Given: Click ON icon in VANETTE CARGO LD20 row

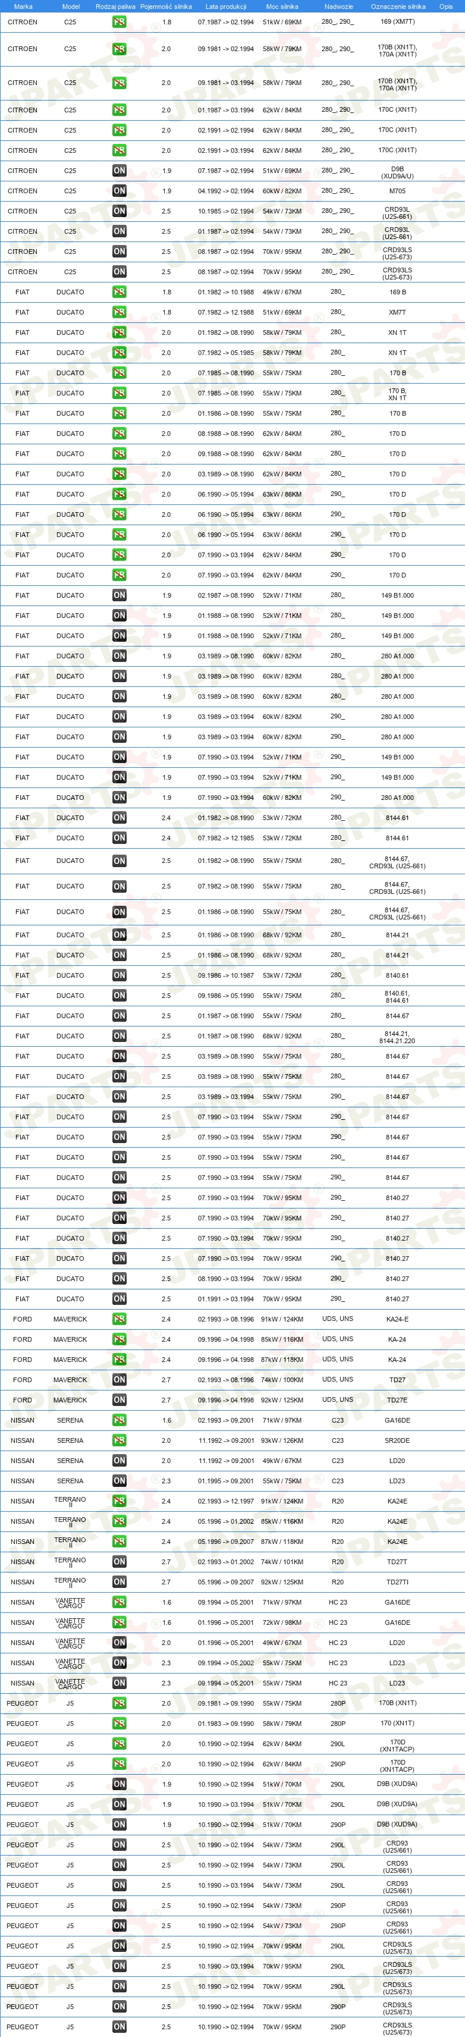Looking at the screenshot, I should (x=118, y=1643).
